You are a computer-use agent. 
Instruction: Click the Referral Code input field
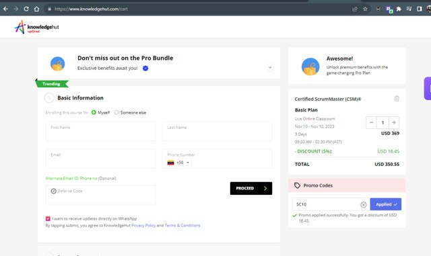pos(100,195)
